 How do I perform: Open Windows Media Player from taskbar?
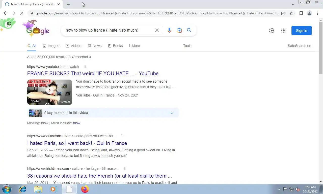[x=53, y=189]
